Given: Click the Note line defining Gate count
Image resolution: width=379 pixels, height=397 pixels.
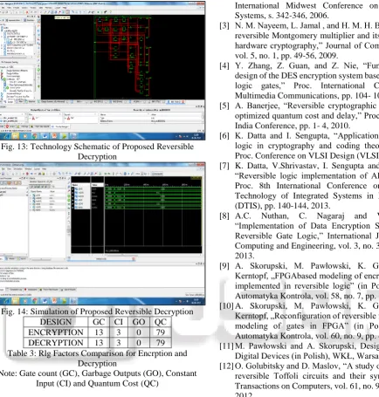Looking at the screenshot, I should (x=97, y=378).
